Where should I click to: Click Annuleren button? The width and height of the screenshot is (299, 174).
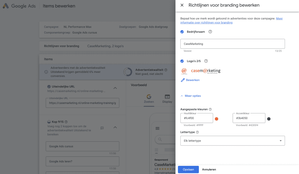[209, 169]
